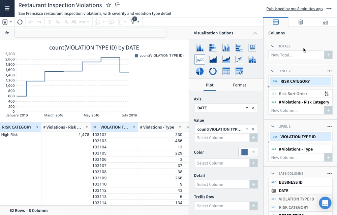Click the Trellis Row Select Column field
Screen dimensions: 337x215
(222, 206)
